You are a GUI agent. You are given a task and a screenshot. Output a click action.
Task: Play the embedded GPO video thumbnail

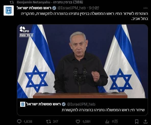click(82, 61)
